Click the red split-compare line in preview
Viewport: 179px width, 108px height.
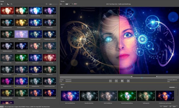pyautogui.click(x=119, y=40)
